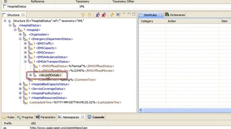The width and height of the screenshot is (231, 129).
Task: Click the Rules folder icon
Action: click(4, 117)
